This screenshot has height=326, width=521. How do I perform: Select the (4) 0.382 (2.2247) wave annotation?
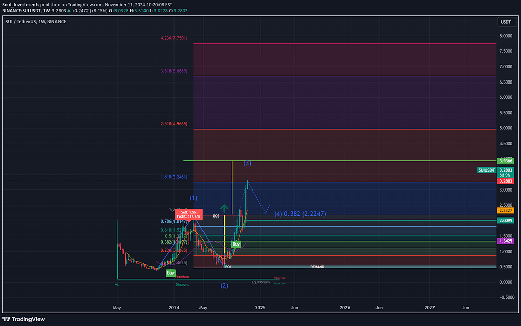pos(300,214)
